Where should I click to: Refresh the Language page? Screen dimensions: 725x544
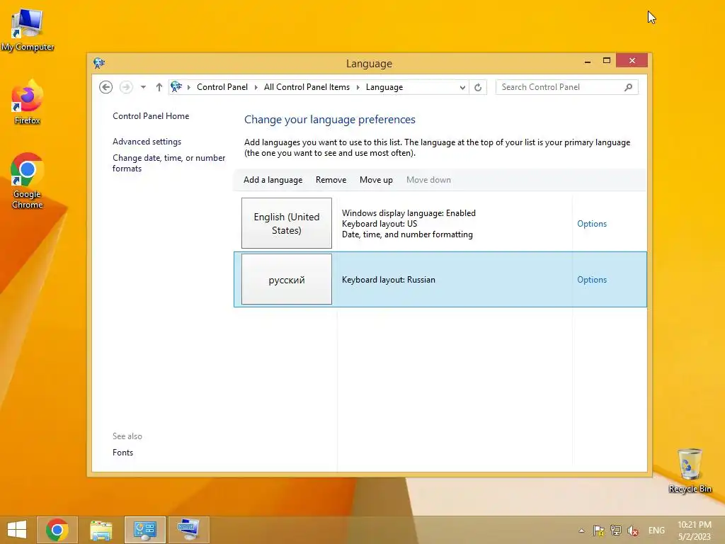pos(478,87)
